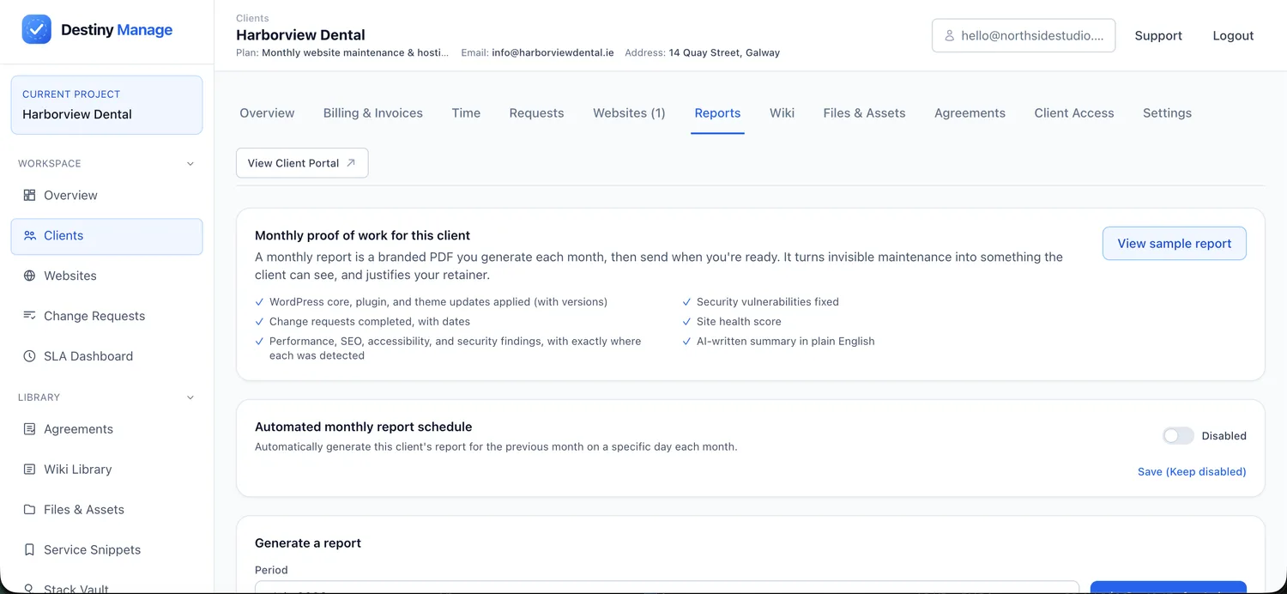Click the Change requests completed, with dates item

[x=369, y=322]
